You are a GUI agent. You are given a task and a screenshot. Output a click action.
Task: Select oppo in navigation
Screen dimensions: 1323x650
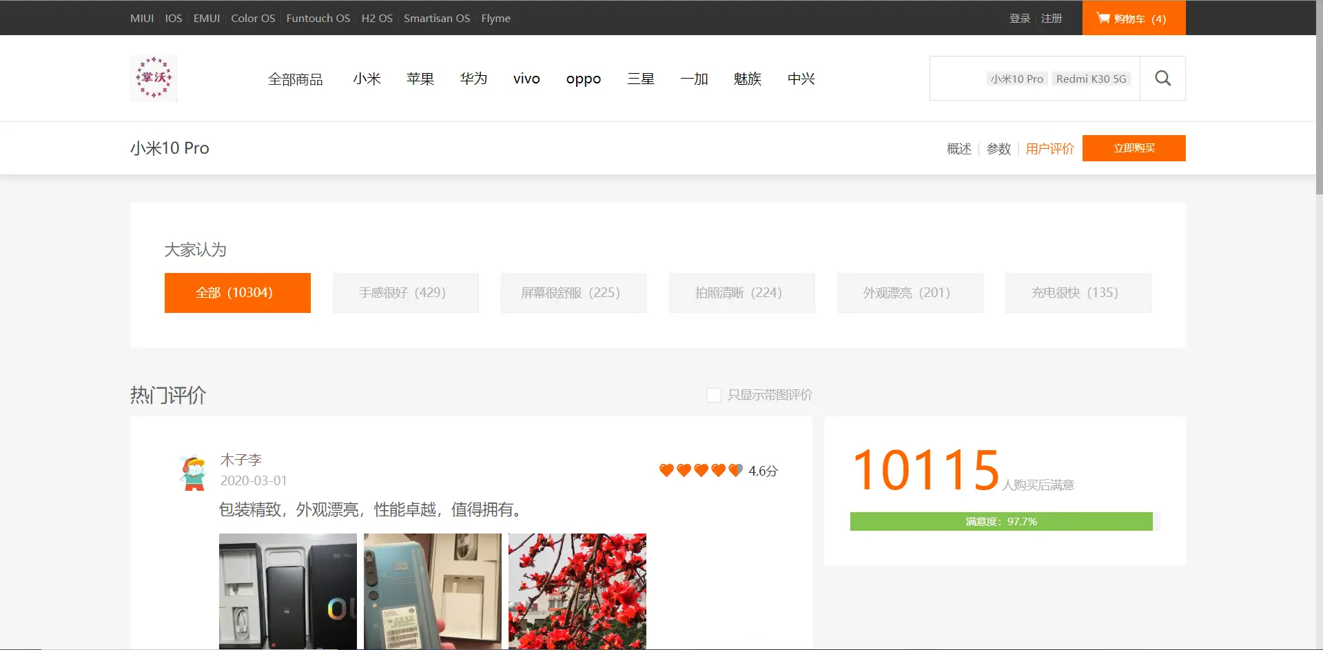(x=584, y=79)
